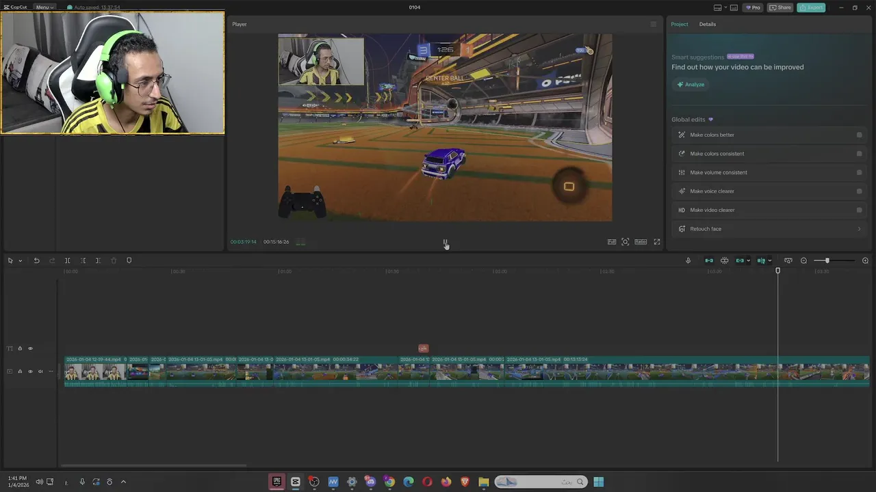Screen dimensions: 876x492
Task: Mute the main video track audio
Action: point(40,372)
